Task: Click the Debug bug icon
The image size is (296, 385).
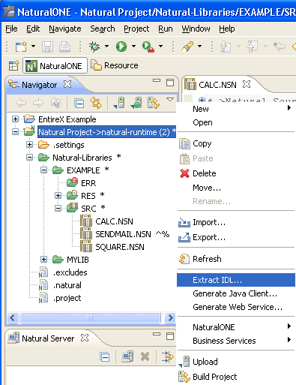Action: point(94,47)
